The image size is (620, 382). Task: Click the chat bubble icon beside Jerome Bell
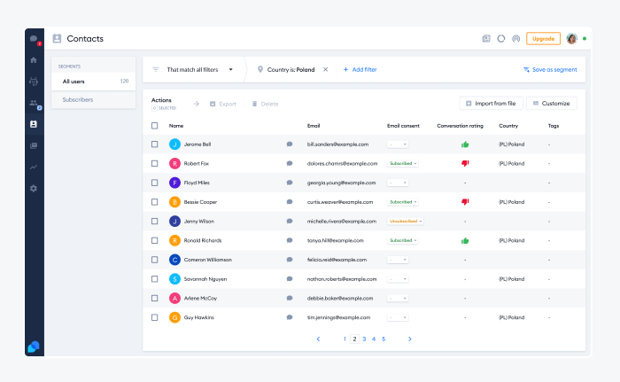[x=290, y=144]
